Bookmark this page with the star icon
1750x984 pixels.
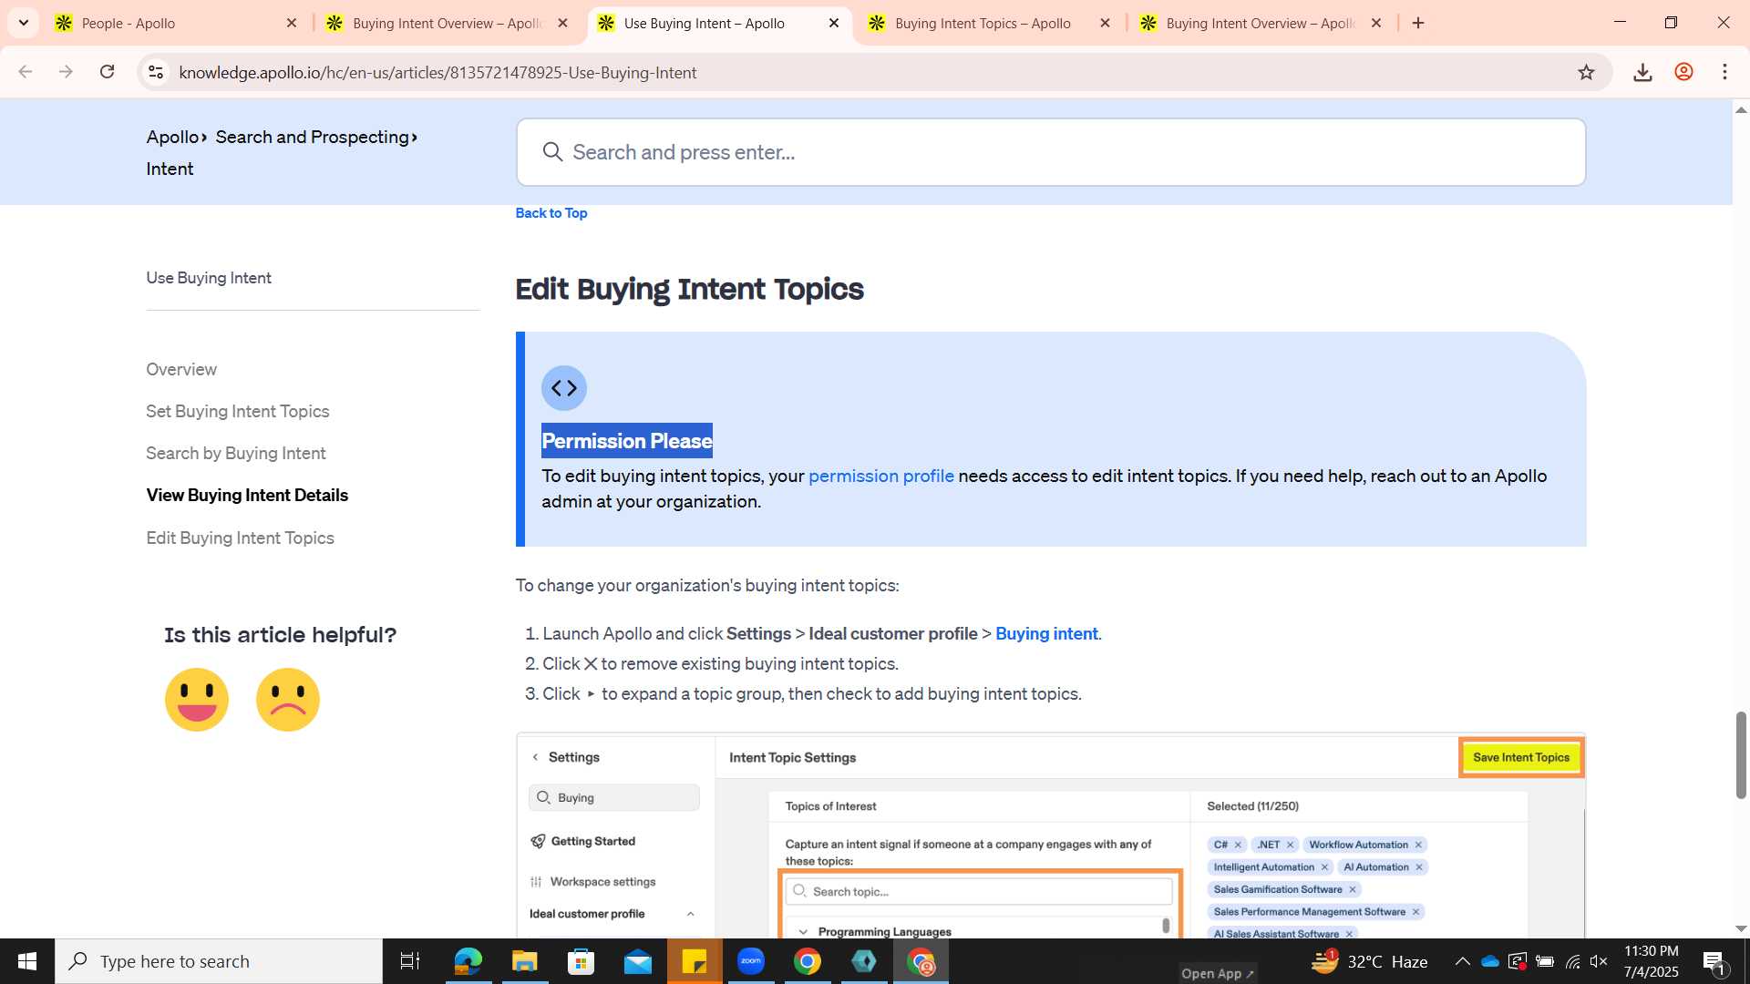click(1586, 72)
